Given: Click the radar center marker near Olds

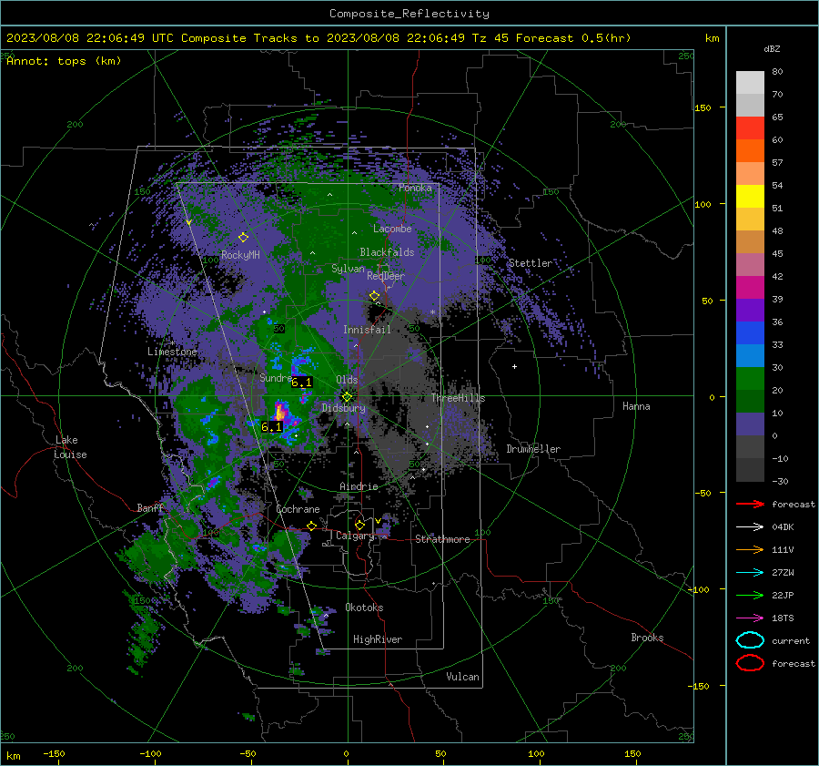Looking at the screenshot, I should pyautogui.click(x=347, y=396).
